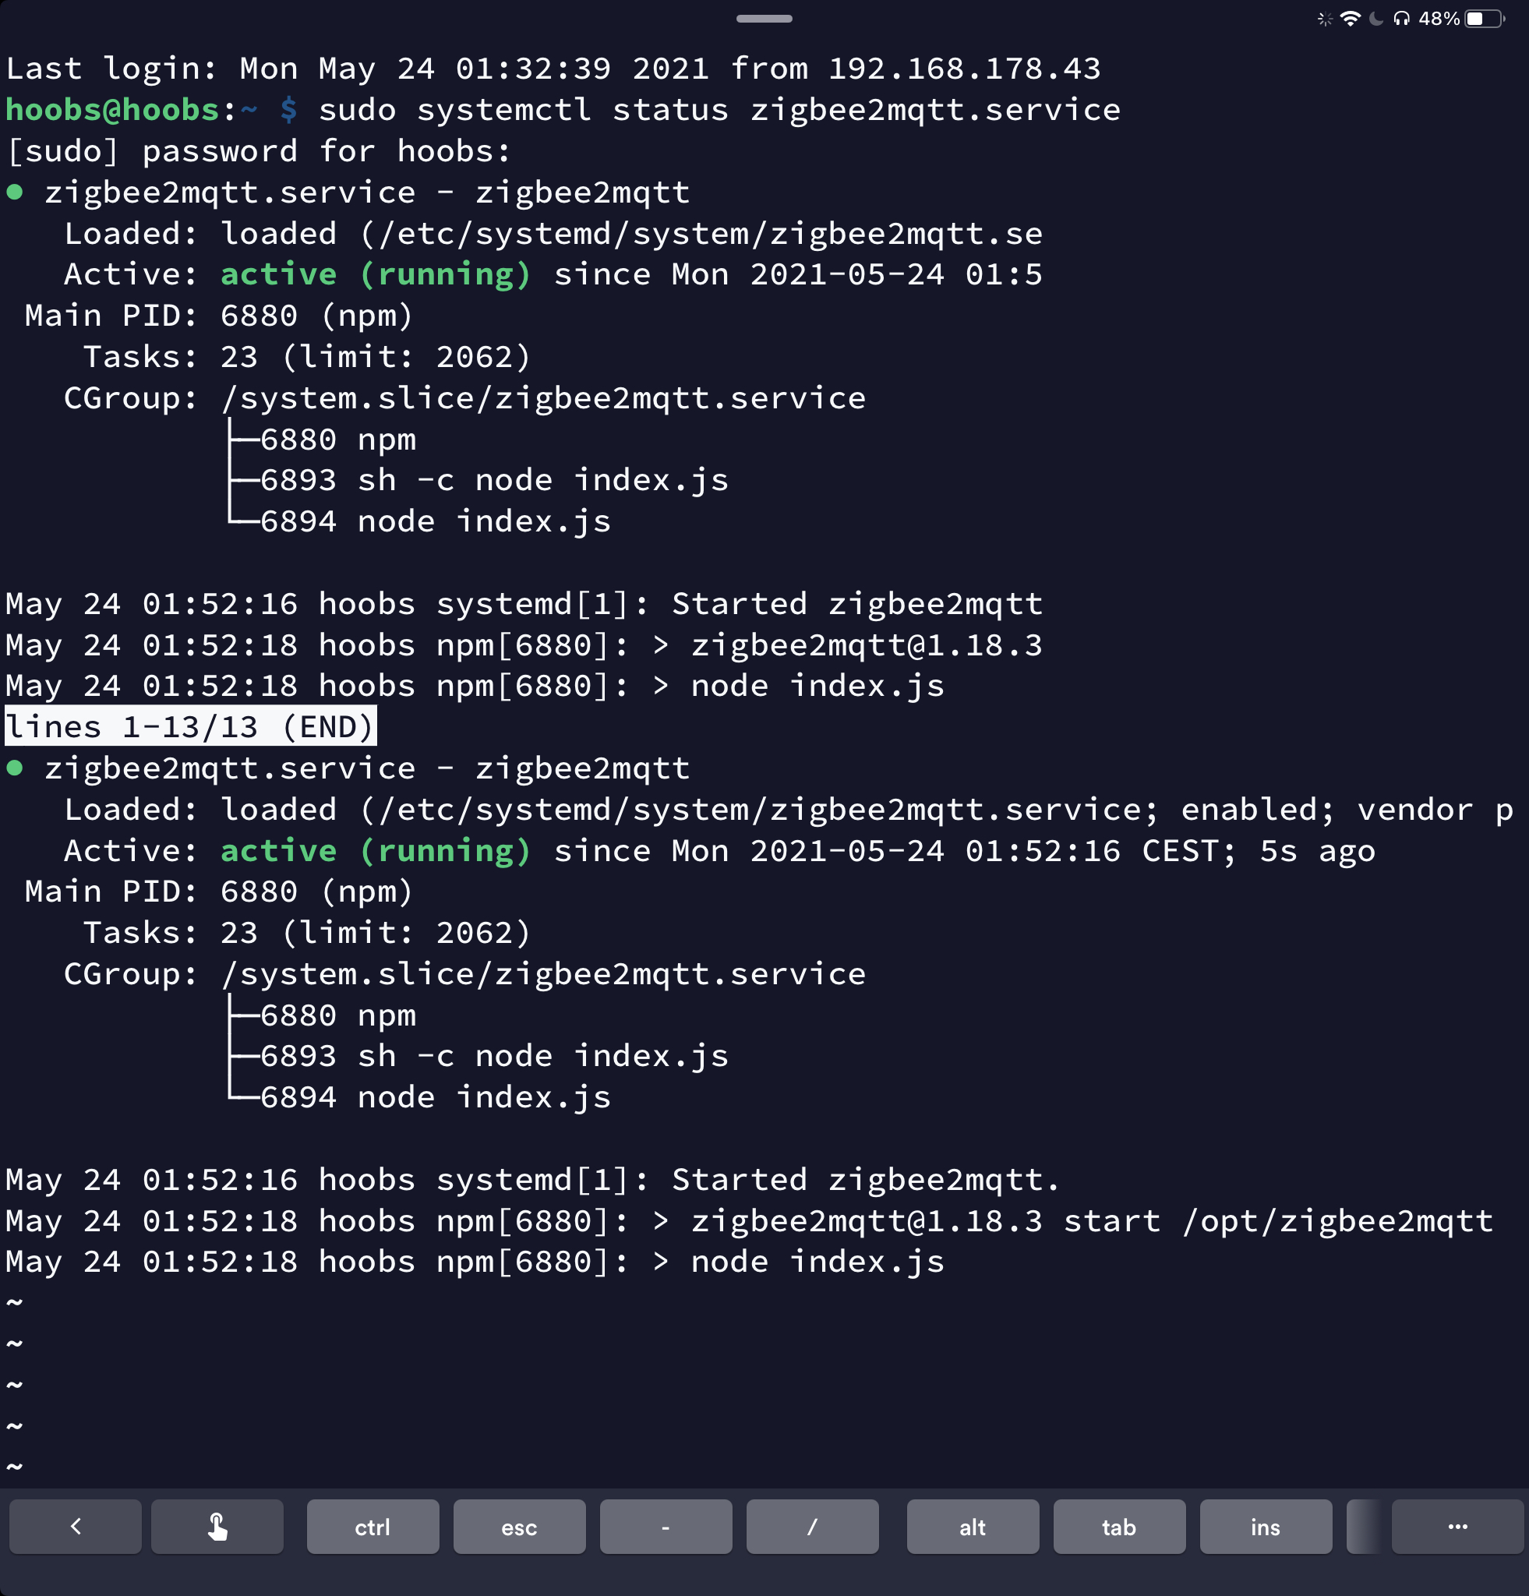This screenshot has height=1596, width=1529.
Task: Toggle the alt modifier key
Action: (972, 1527)
